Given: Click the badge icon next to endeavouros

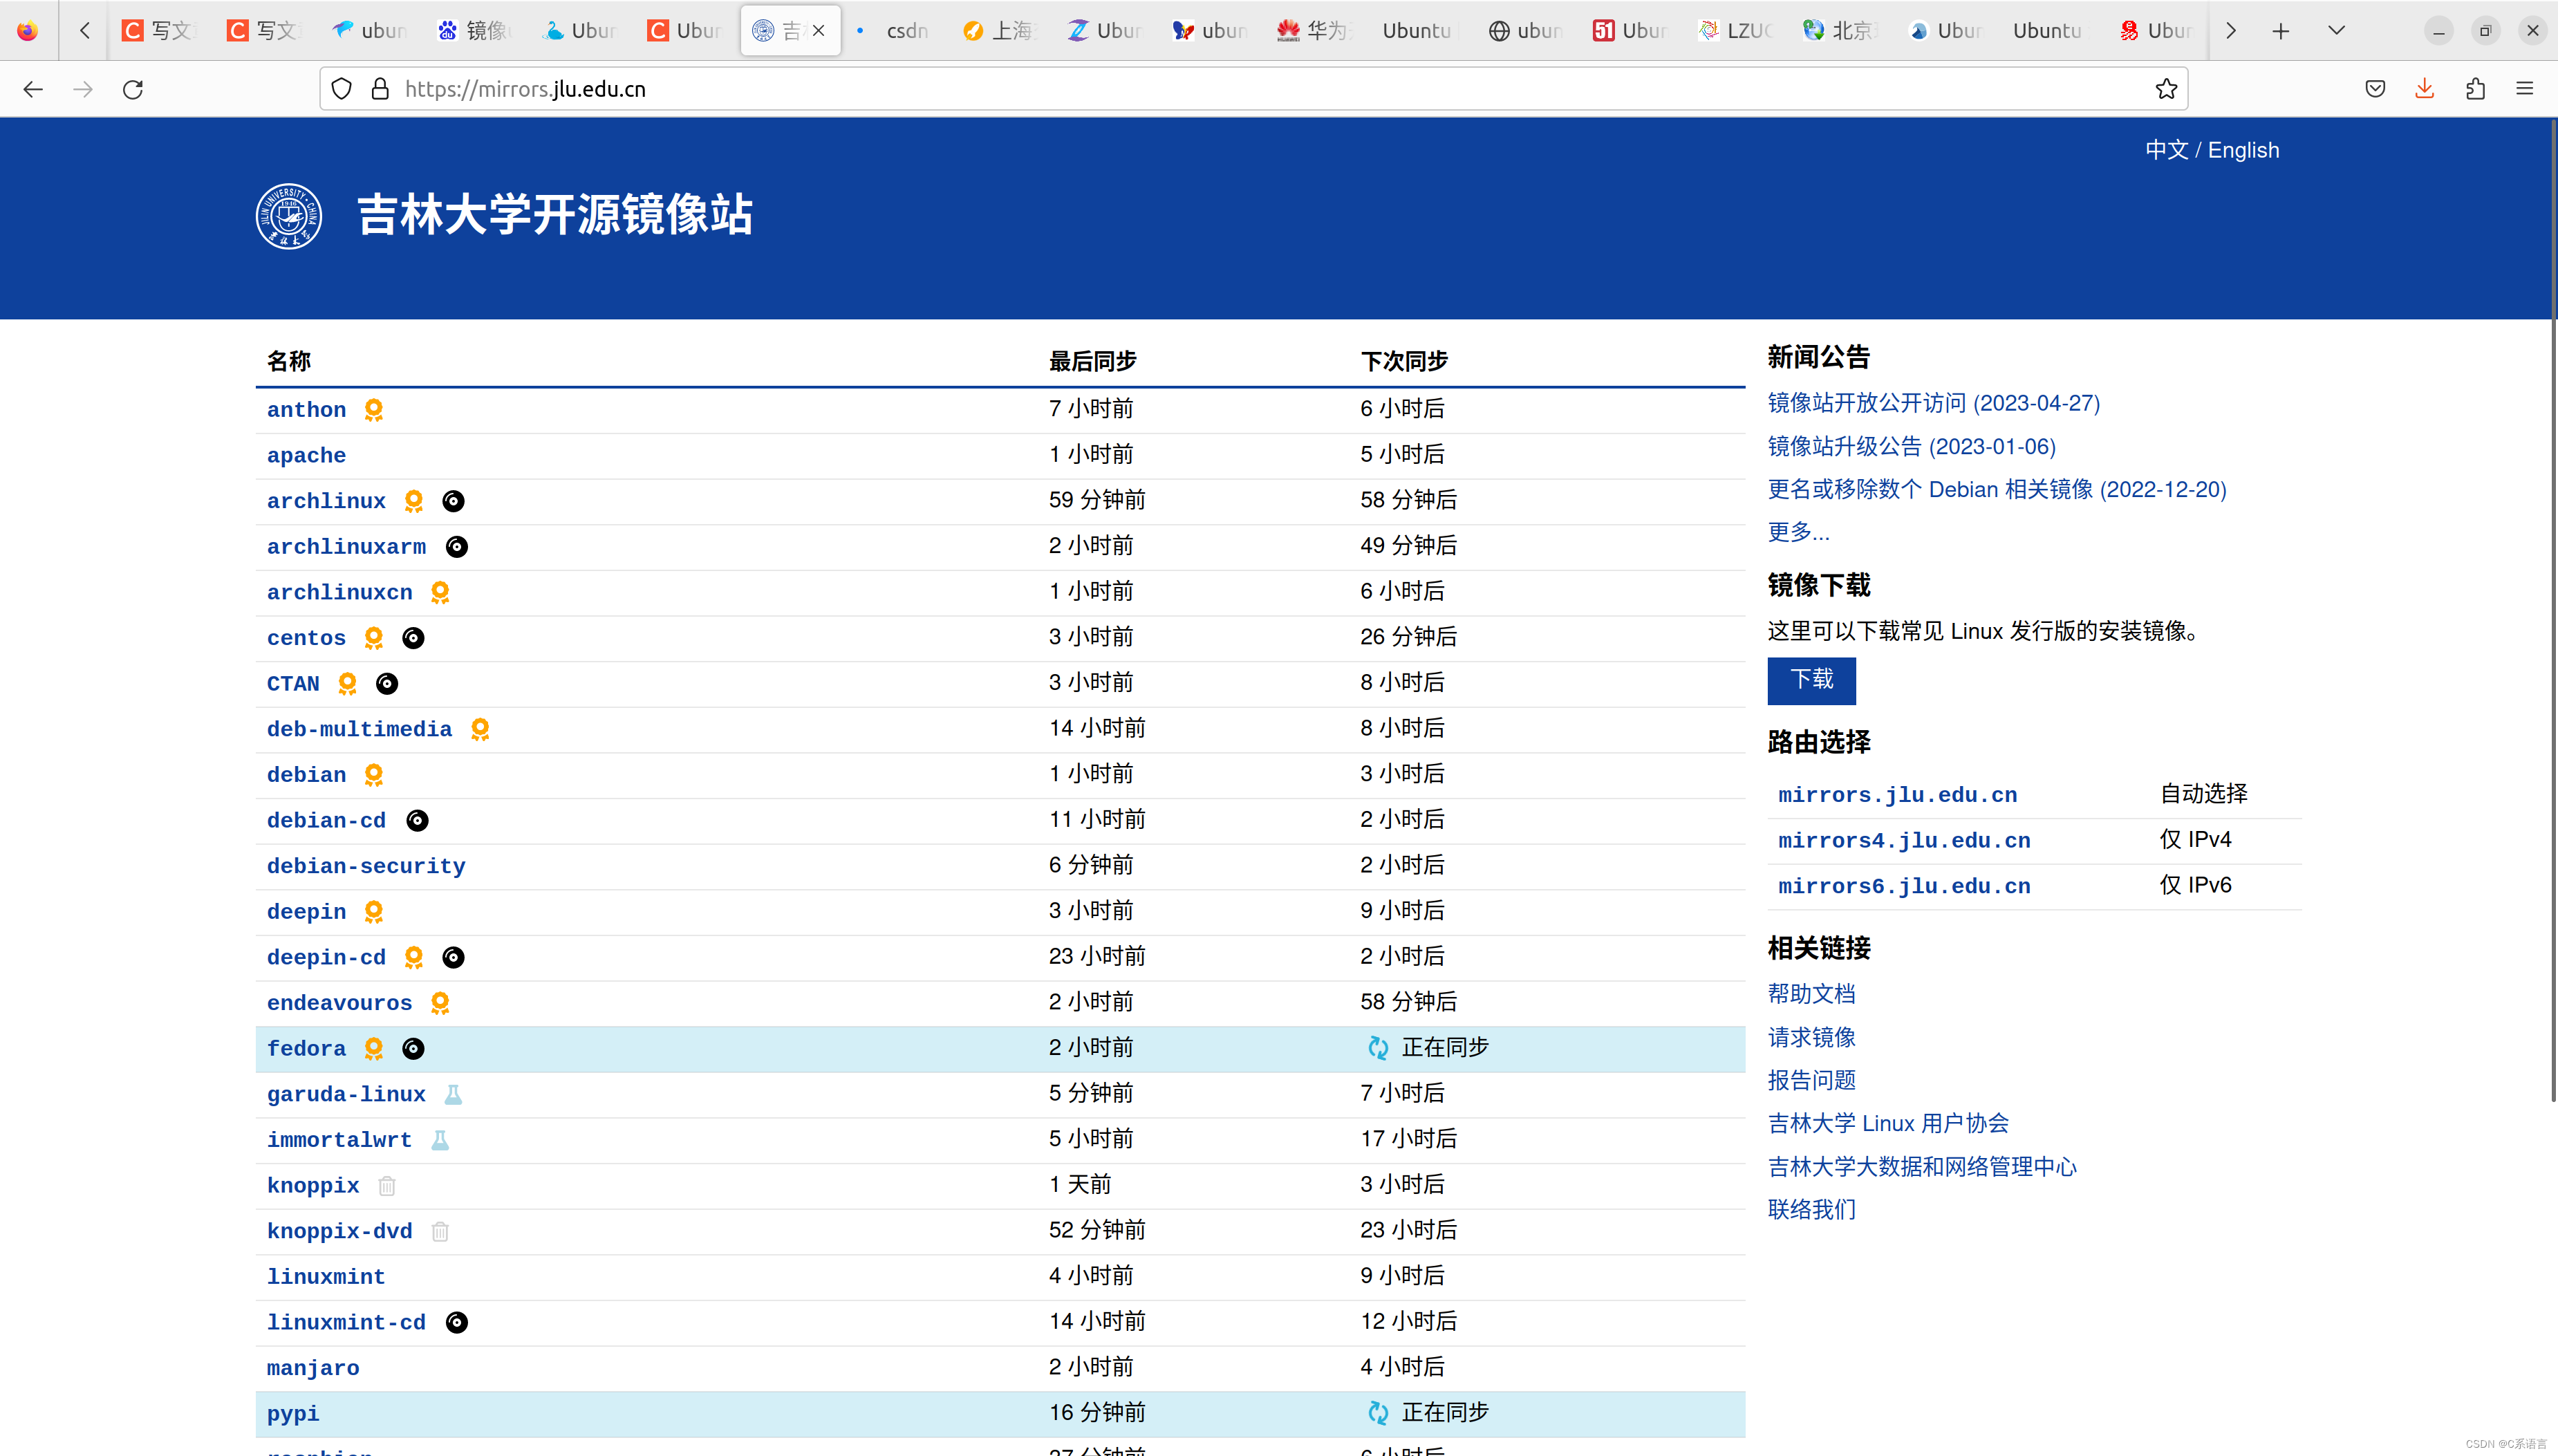Looking at the screenshot, I should 440,1003.
